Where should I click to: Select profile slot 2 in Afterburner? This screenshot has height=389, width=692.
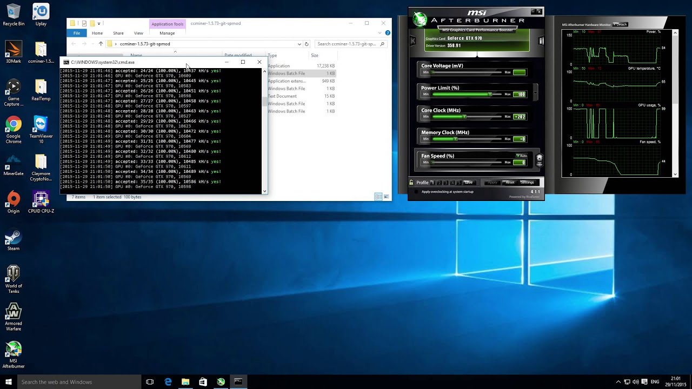pos(439,183)
